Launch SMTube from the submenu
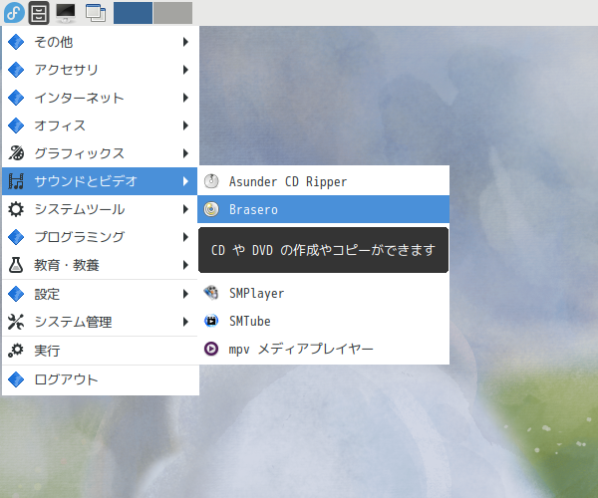 click(323, 321)
